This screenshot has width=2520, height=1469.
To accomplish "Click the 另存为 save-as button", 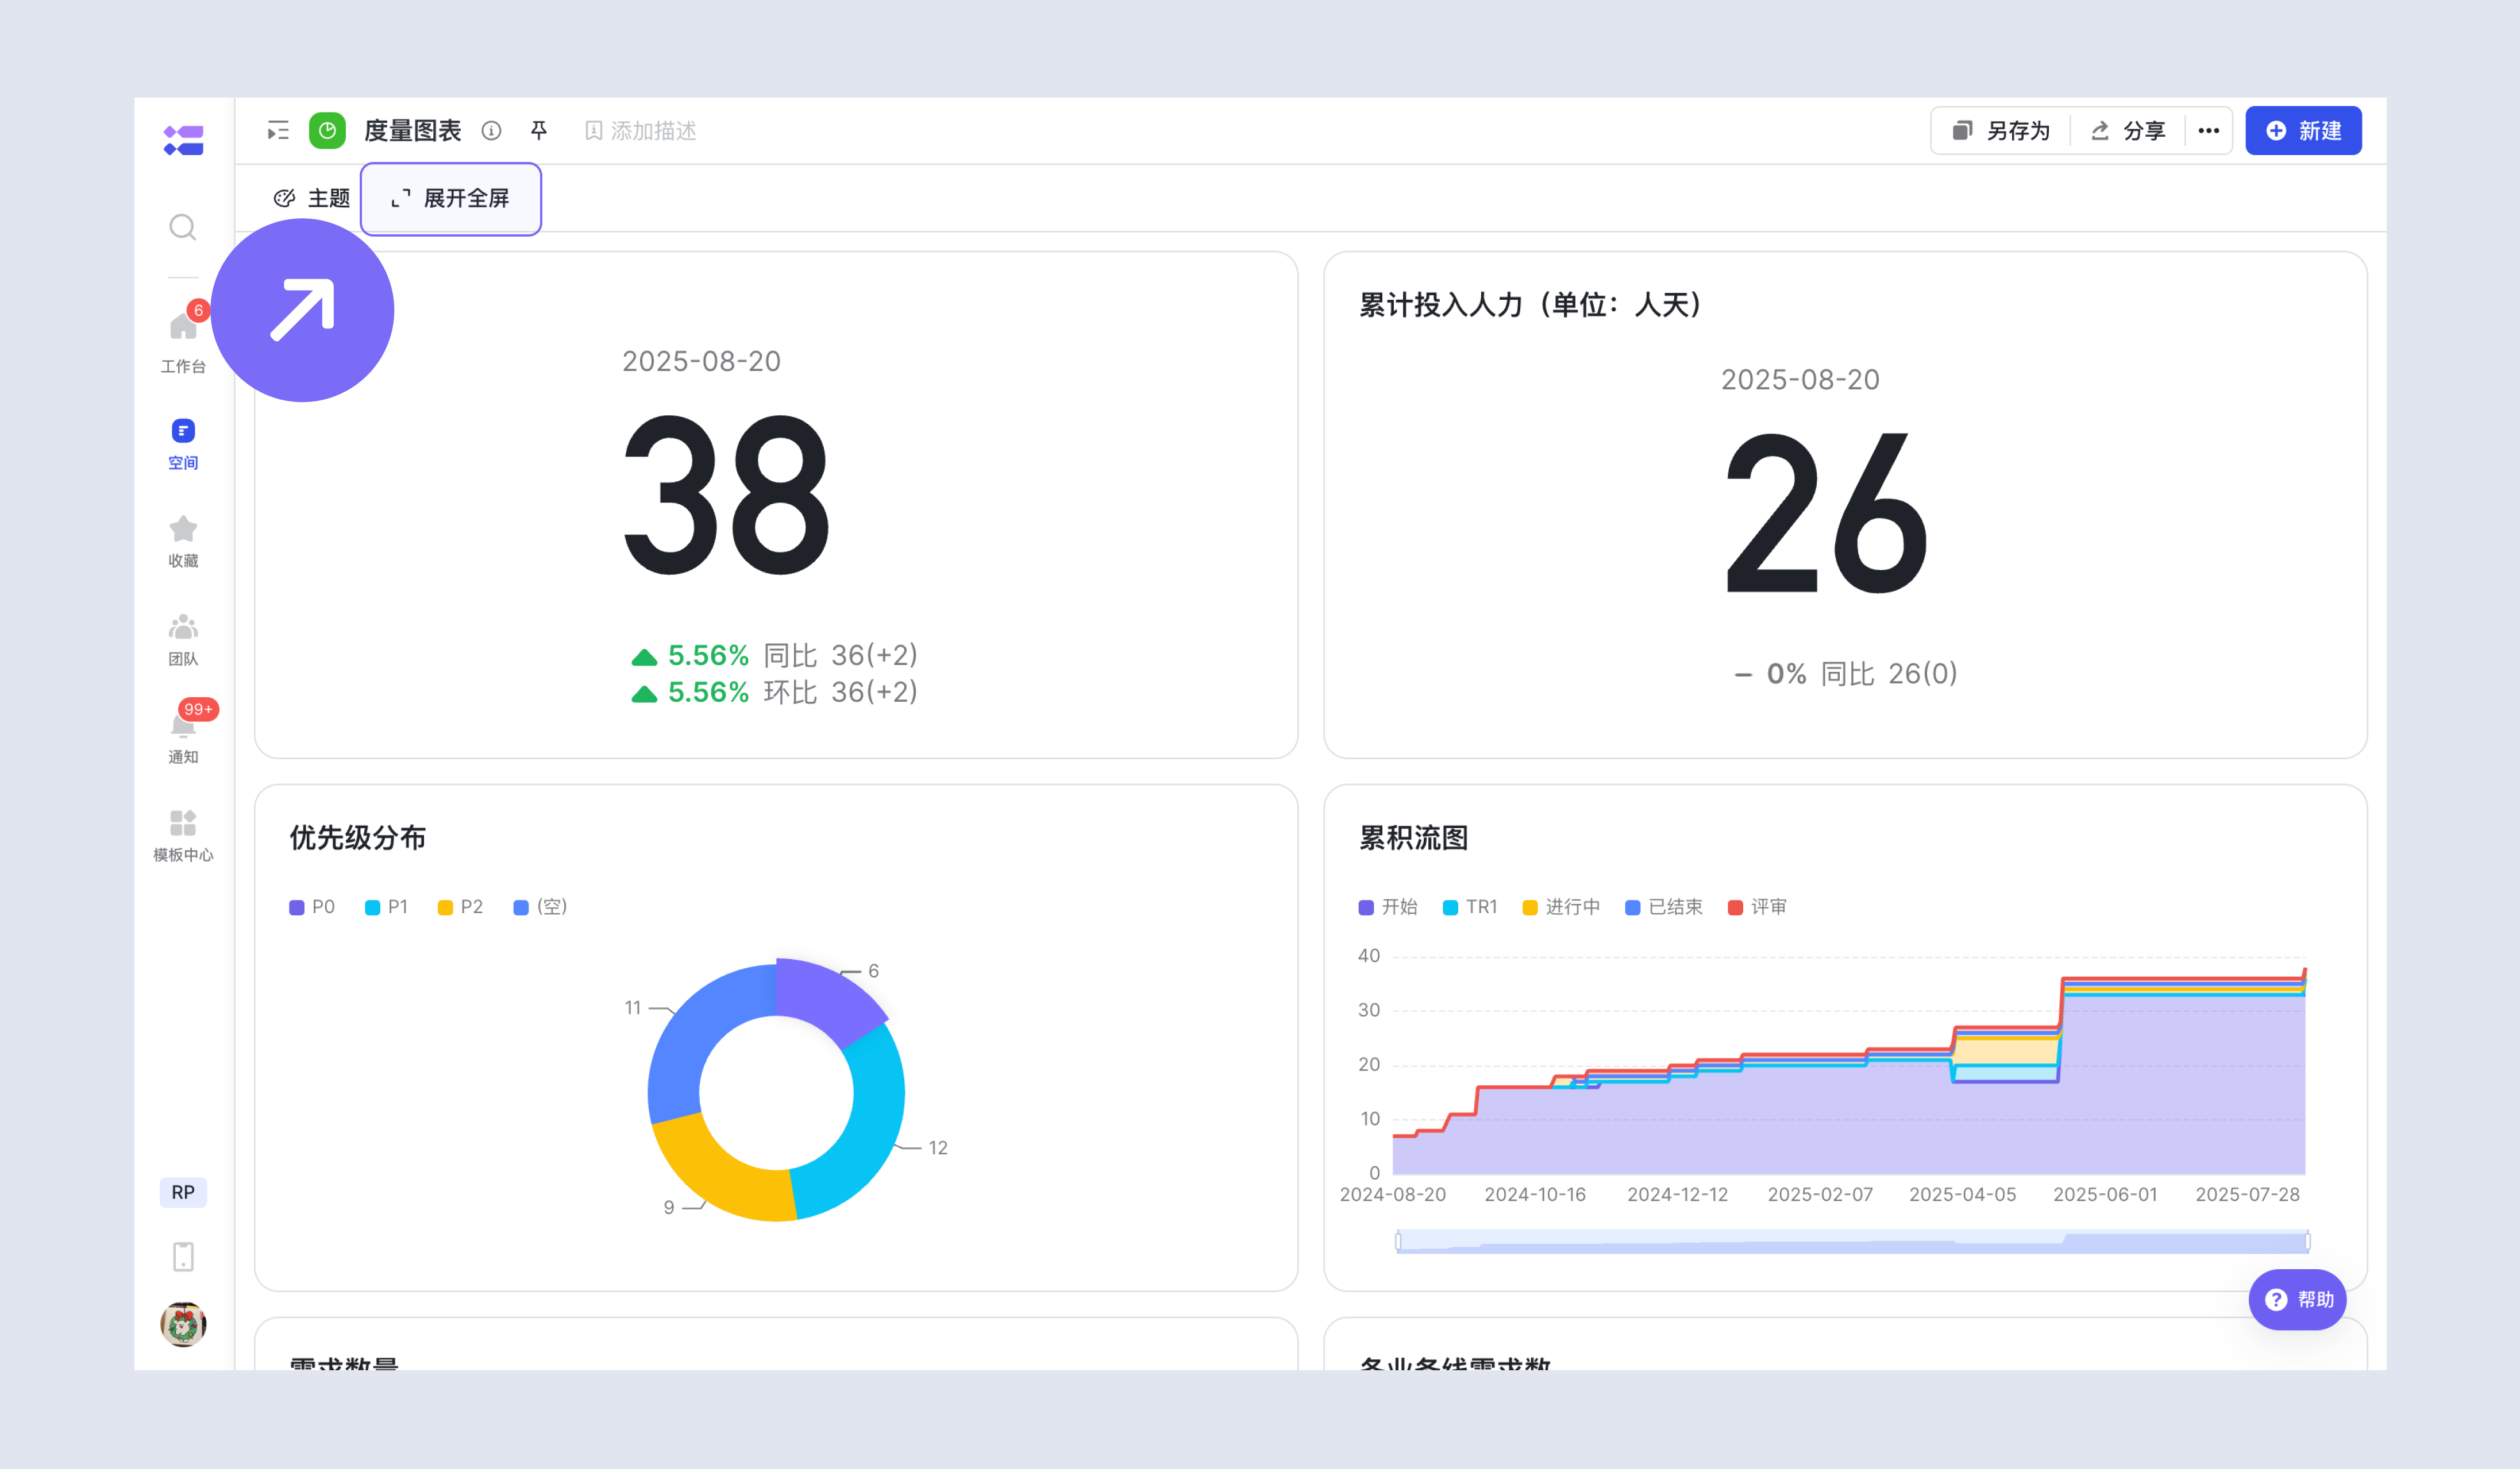I will tap(2002, 131).
